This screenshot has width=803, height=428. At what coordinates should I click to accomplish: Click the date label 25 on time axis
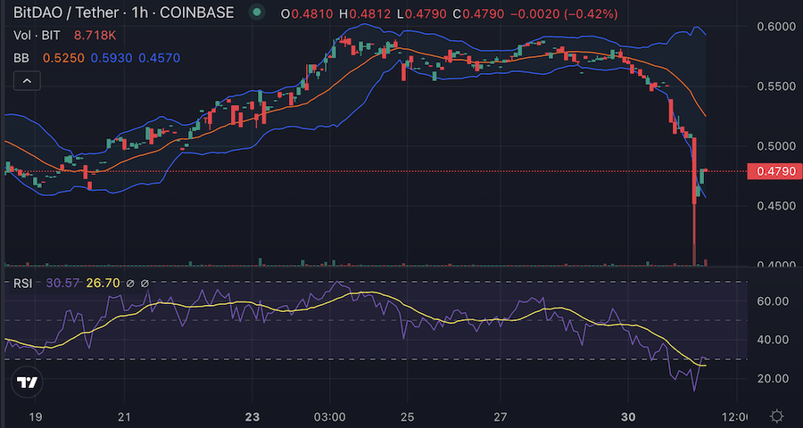coord(407,416)
